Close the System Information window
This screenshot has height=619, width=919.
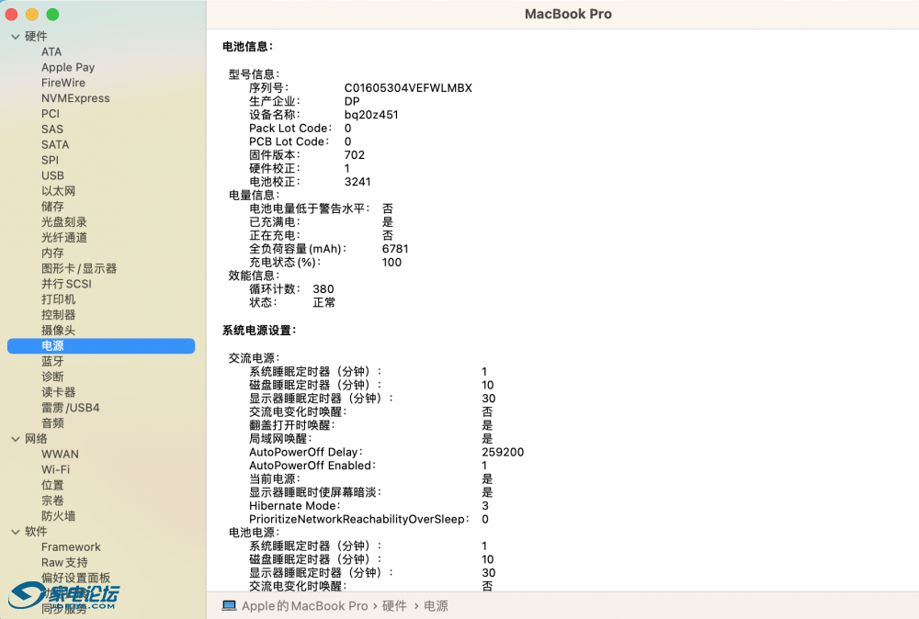tap(11, 15)
